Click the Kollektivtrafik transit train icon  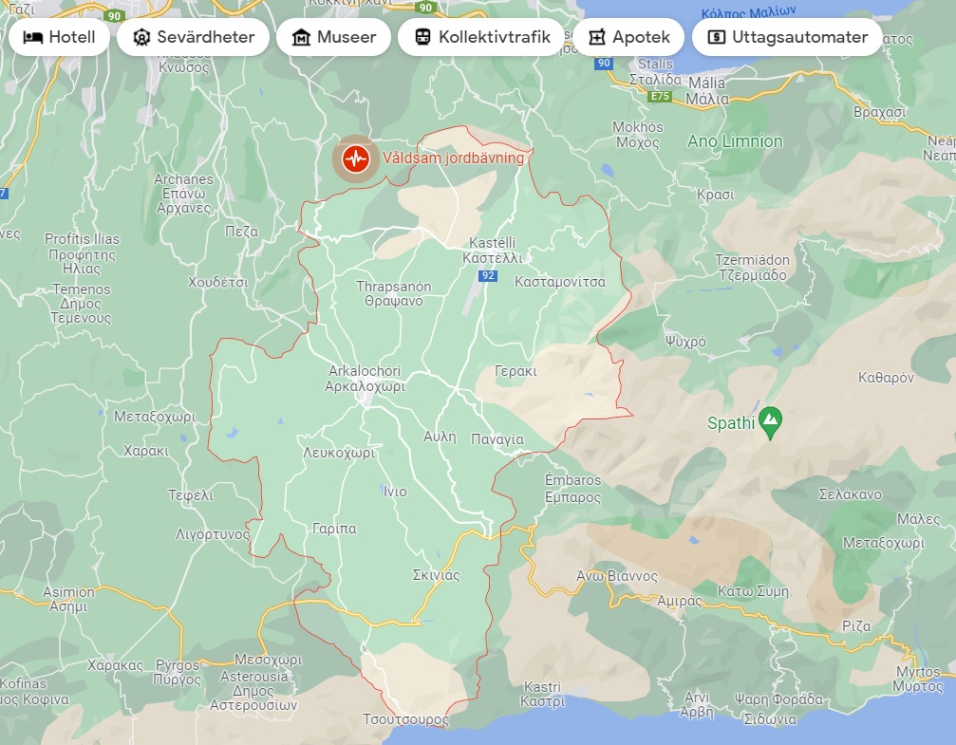pos(422,38)
